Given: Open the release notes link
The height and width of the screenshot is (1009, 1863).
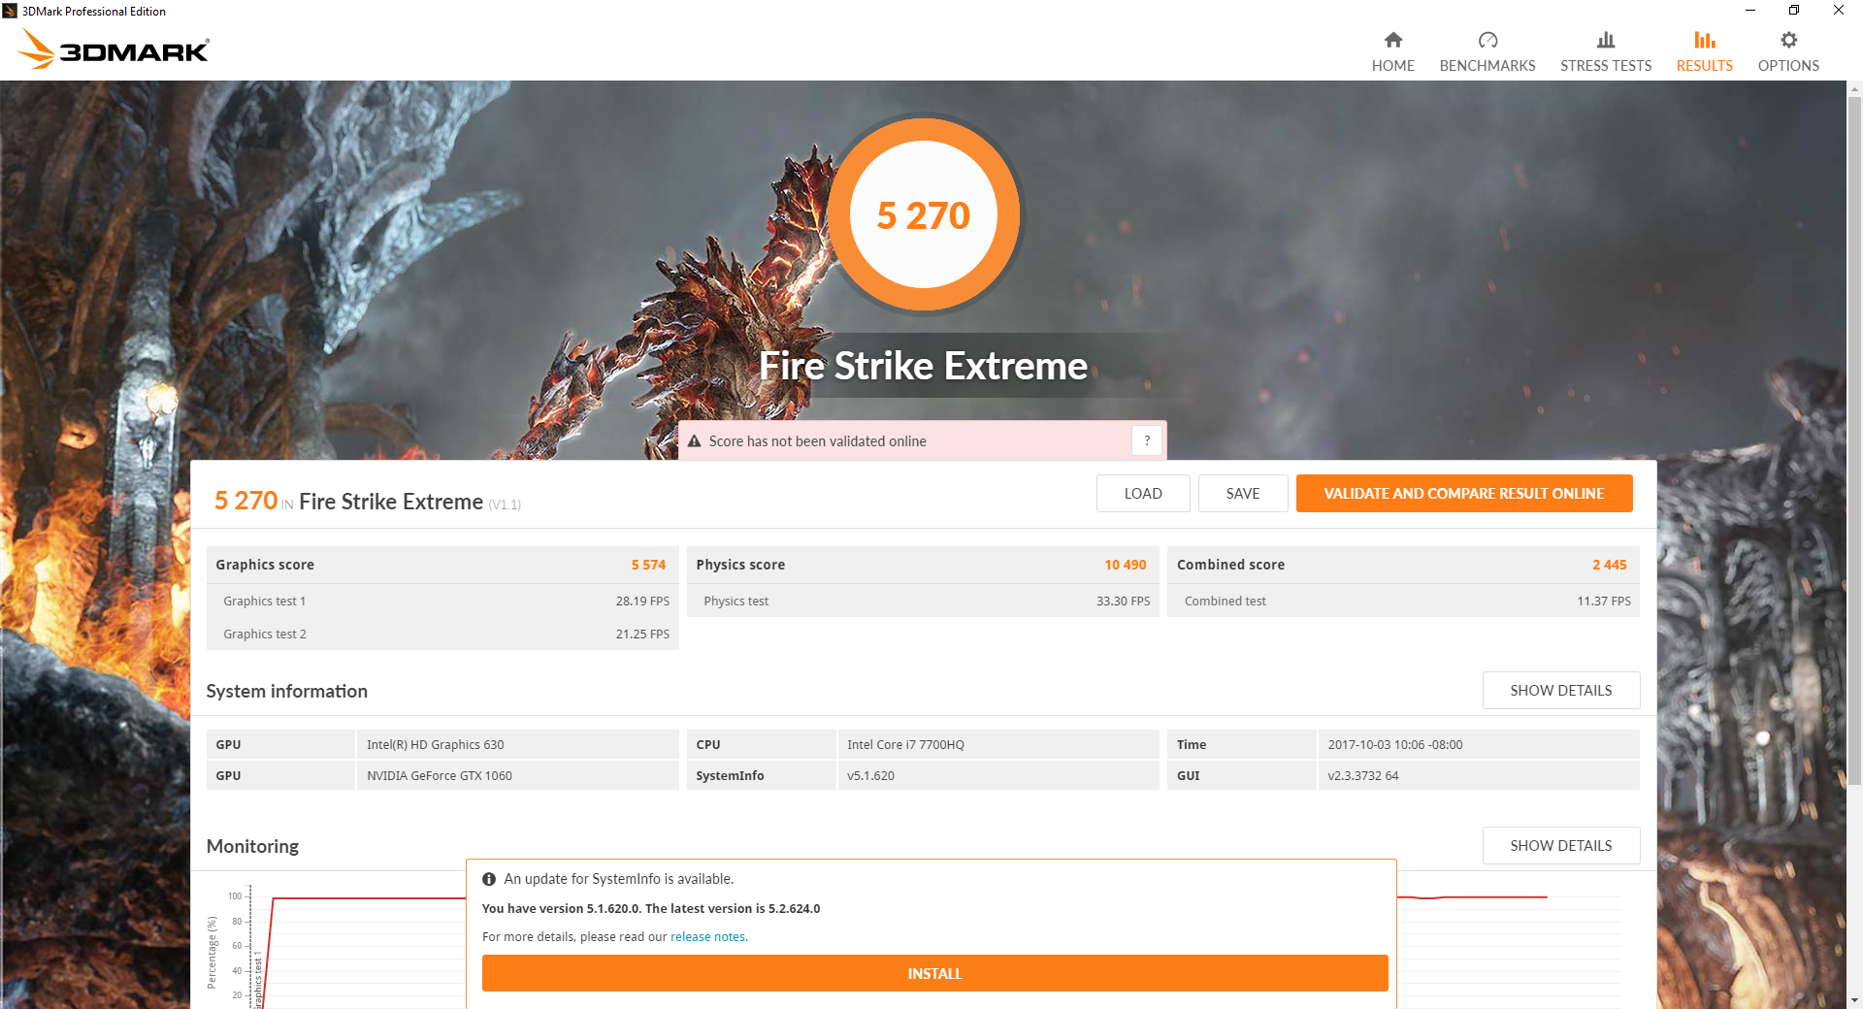Looking at the screenshot, I should (707, 937).
